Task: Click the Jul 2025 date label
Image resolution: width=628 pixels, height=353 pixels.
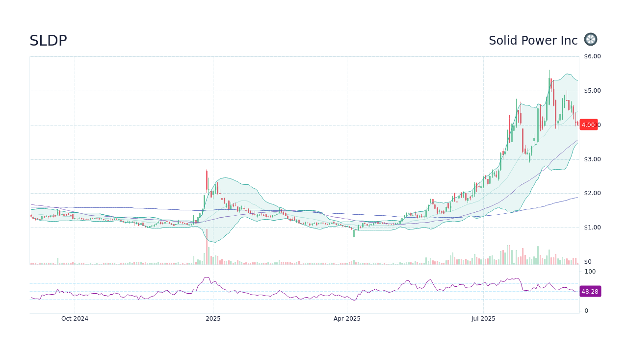Action: pos(483,319)
